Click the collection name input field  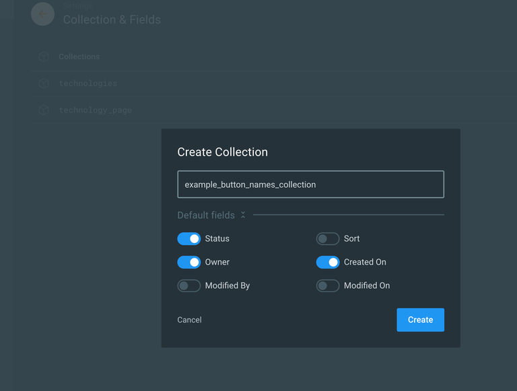tap(310, 184)
